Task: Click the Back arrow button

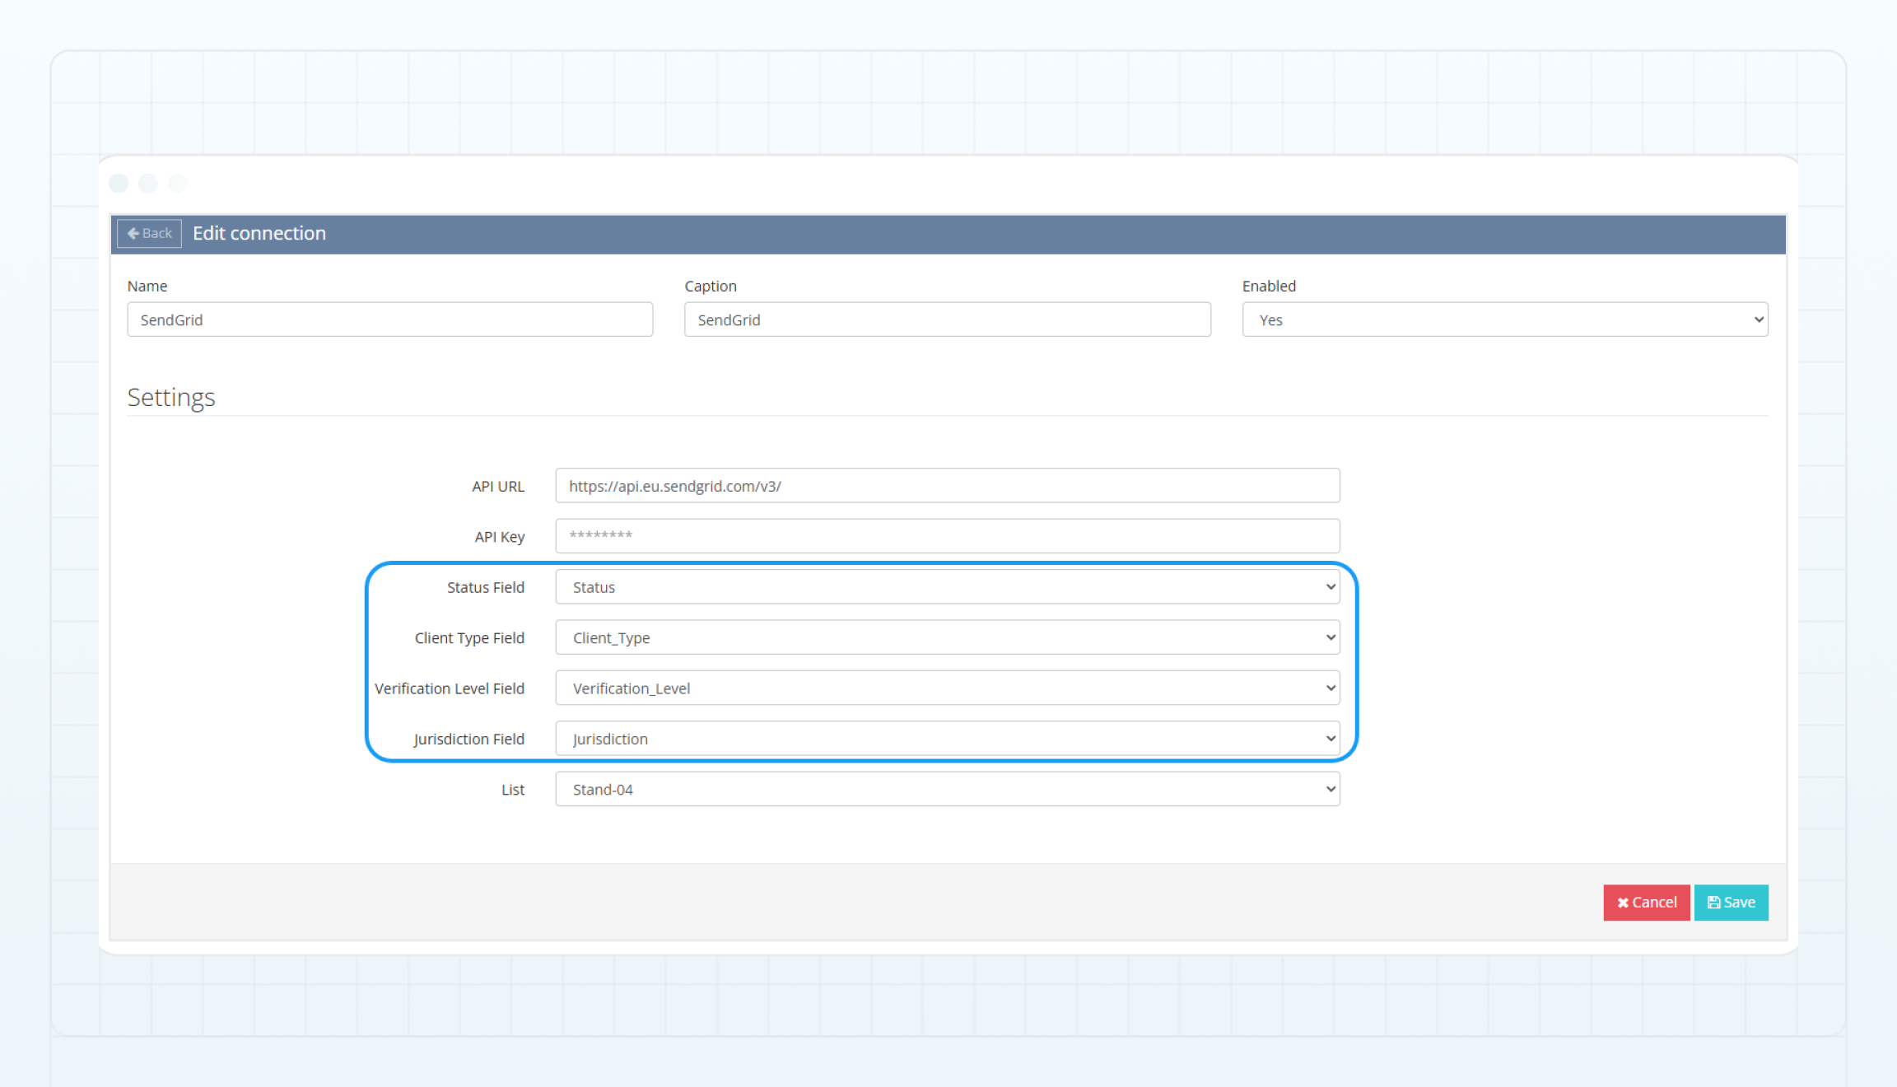Action: pyautogui.click(x=149, y=233)
